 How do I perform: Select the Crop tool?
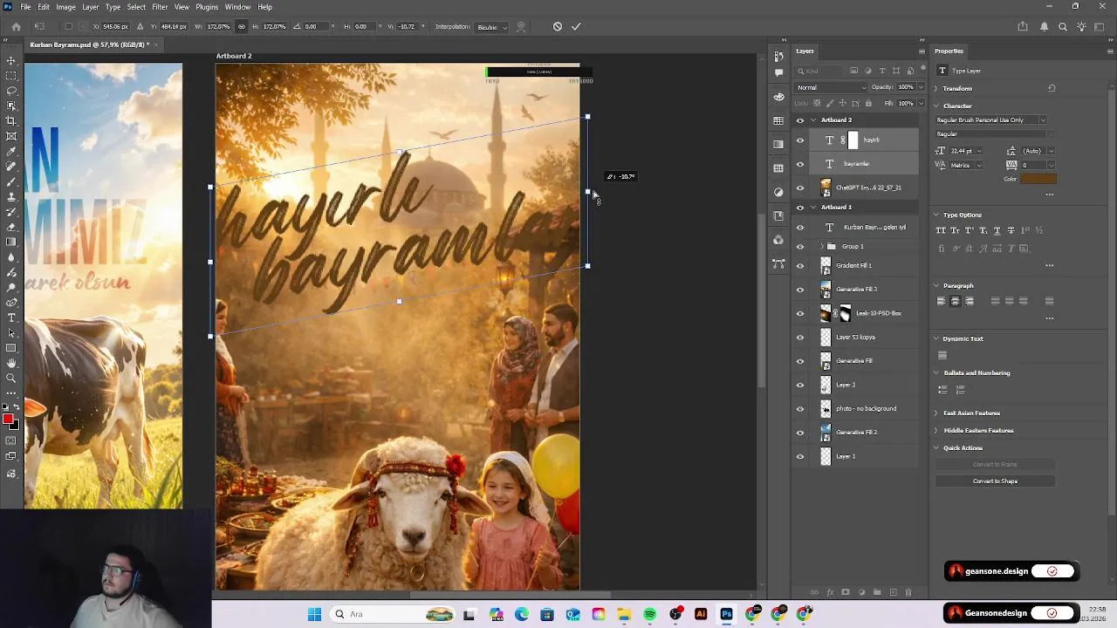(x=11, y=121)
